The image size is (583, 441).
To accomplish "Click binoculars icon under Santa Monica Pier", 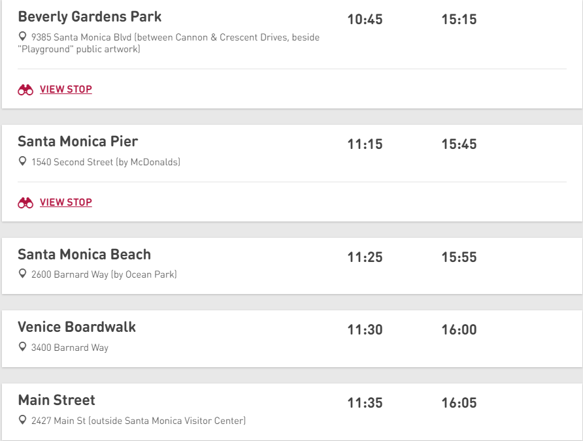I will click(x=25, y=203).
